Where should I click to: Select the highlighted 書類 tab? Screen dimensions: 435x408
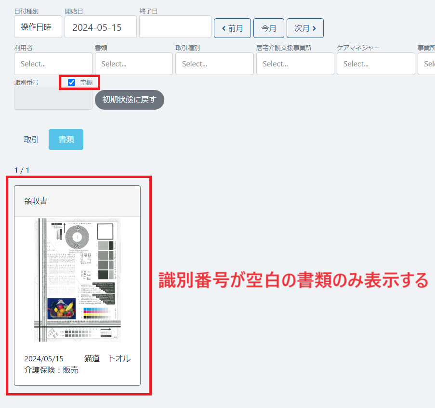click(x=66, y=140)
